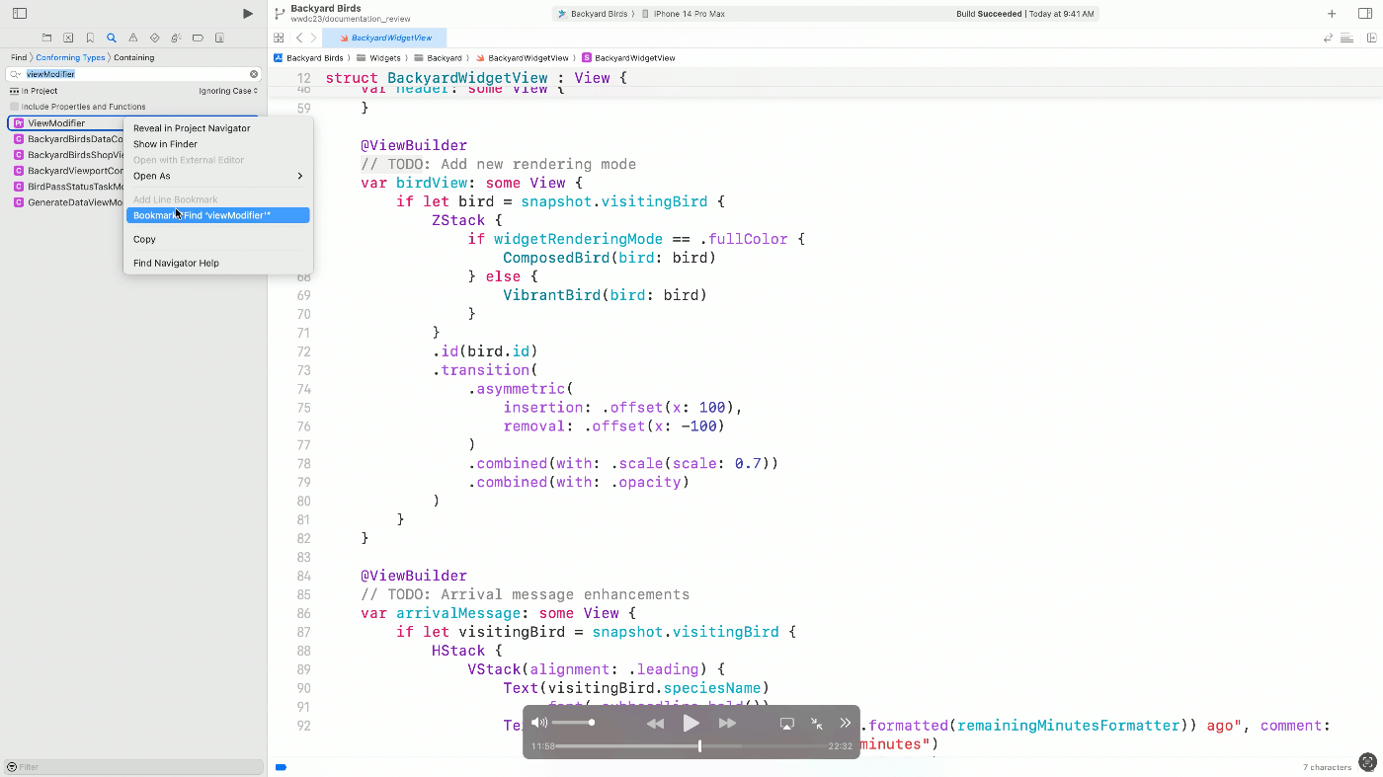
Task: Go back in editor history
Action: coord(299,38)
